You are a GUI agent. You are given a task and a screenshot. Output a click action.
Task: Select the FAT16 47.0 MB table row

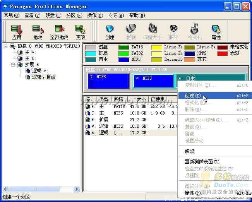pos(131,106)
